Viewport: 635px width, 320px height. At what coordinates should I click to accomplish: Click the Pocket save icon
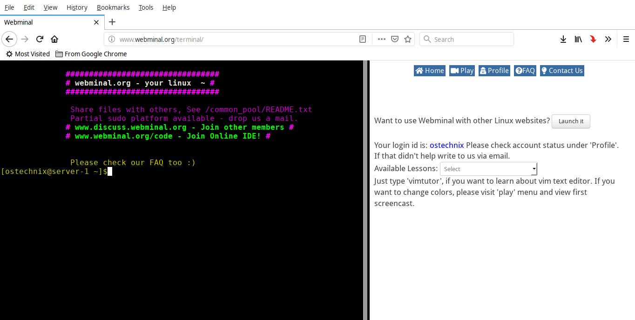(394, 39)
